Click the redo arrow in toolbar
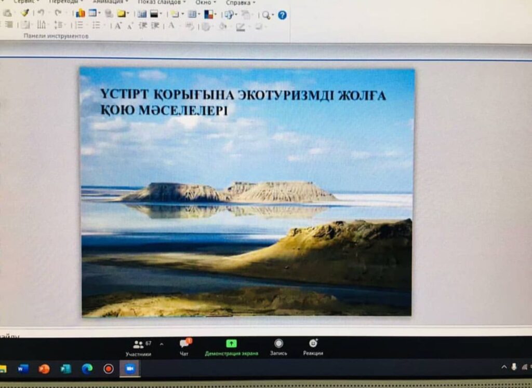 coord(58,13)
